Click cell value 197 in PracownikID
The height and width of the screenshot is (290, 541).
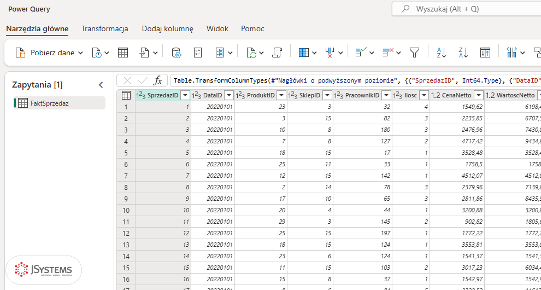coord(363,233)
